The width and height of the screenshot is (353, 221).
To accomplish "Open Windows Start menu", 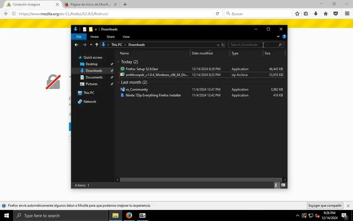I will coord(7,215).
